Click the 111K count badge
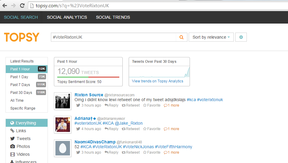This screenshot has width=288, height=163. 41,85
